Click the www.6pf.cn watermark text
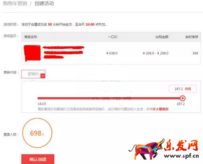Viewport: 203px width, 164px height. [x=181, y=156]
